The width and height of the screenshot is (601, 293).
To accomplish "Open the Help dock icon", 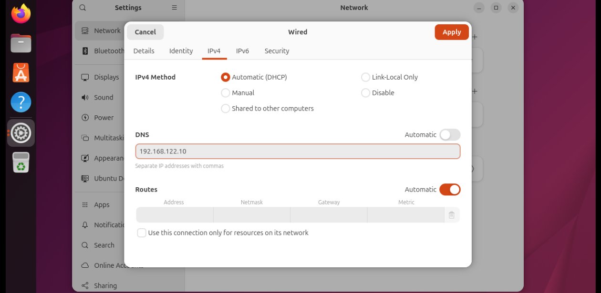I will 21,102.
